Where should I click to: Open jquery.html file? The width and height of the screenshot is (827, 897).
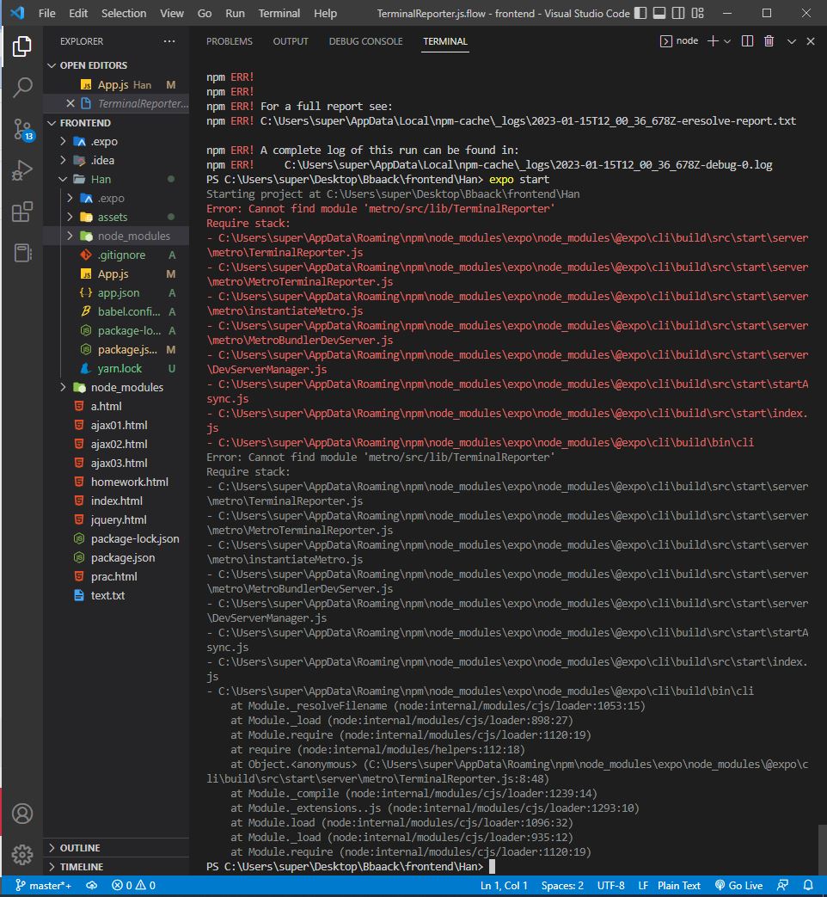(x=116, y=519)
